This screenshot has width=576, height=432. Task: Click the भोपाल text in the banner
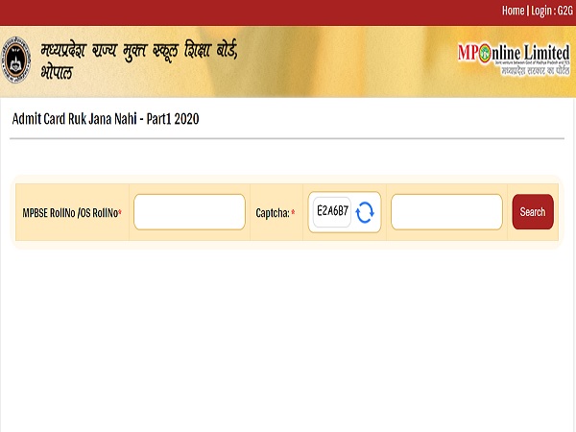(57, 72)
